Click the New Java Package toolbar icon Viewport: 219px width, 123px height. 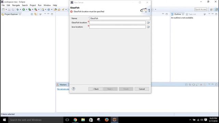[x=43, y=10]
